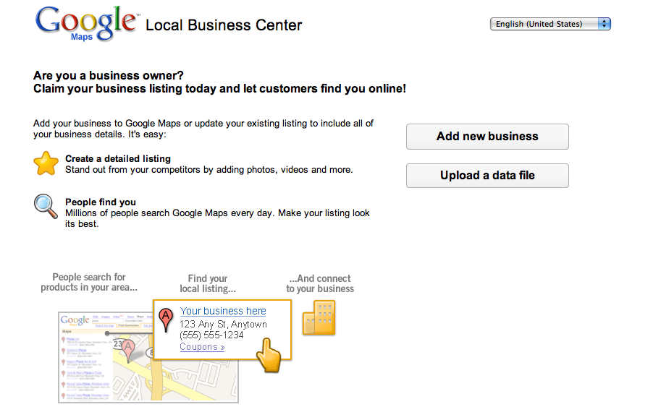The width and height of the screenshot is (661, 420).
Task: Click the '123 Any St, Anytown' address text
Action: tap(223, 325)
